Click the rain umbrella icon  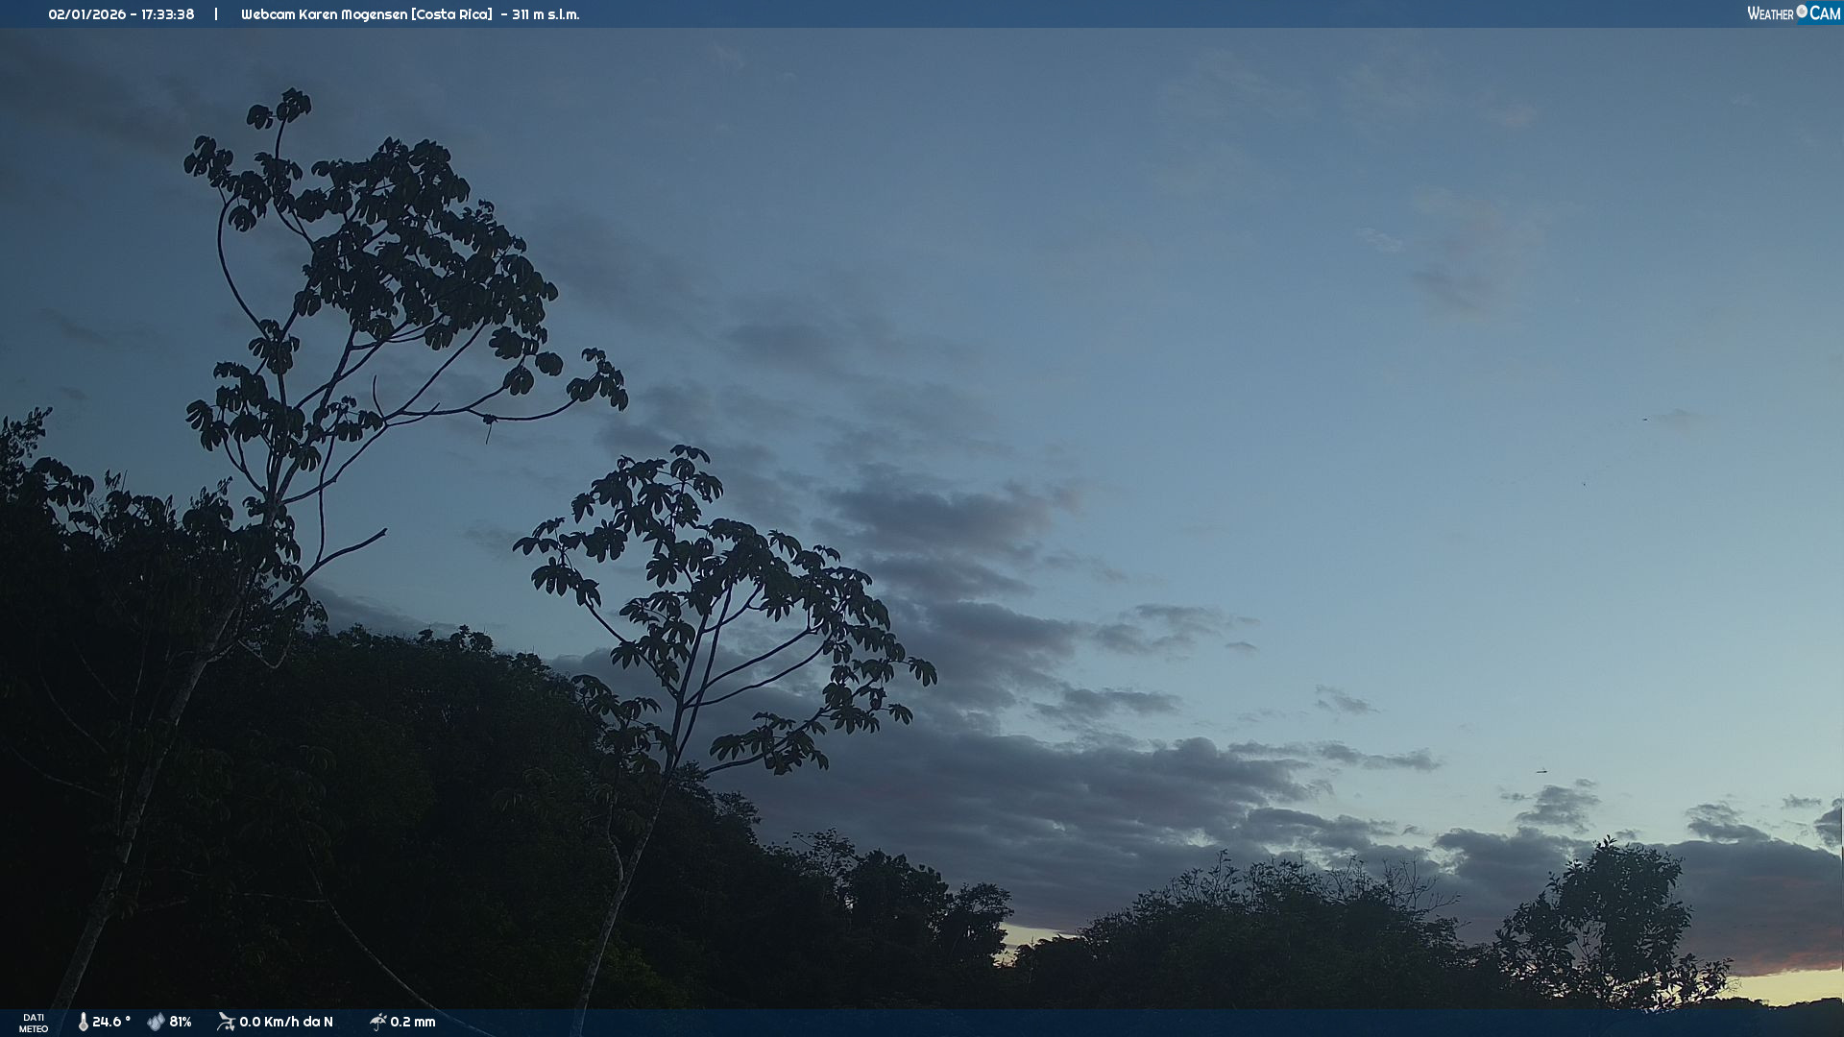click(x=377, y=1022)
